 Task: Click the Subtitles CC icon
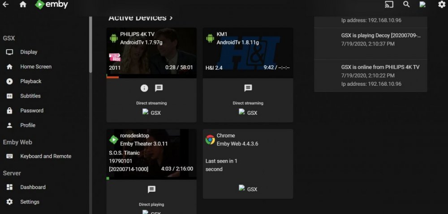pos(9,96)
